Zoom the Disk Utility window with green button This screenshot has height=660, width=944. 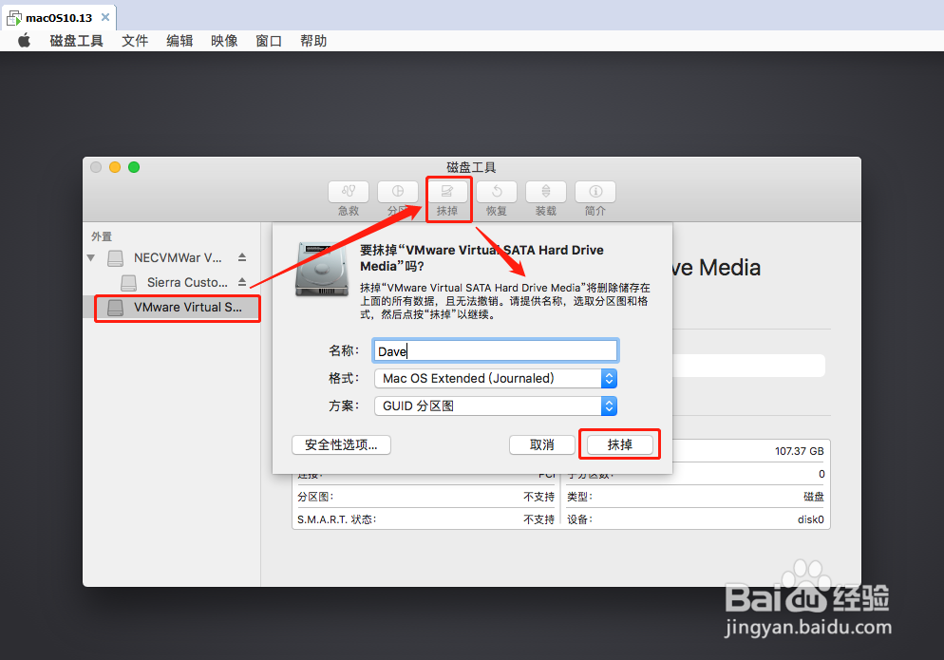pos(134,167)
